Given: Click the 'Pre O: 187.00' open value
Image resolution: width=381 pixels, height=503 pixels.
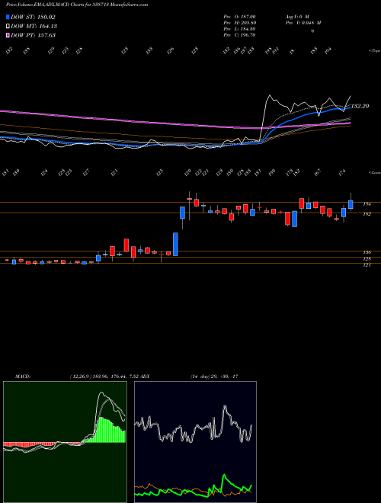Looking at the screenshot, I should tap(239, 16).
